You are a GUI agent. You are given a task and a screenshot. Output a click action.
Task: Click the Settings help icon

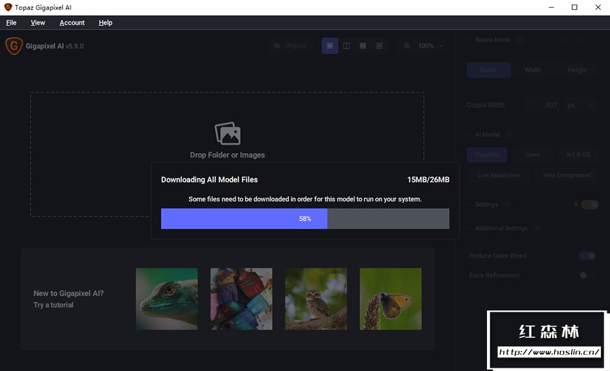click(x=506, y=204)
